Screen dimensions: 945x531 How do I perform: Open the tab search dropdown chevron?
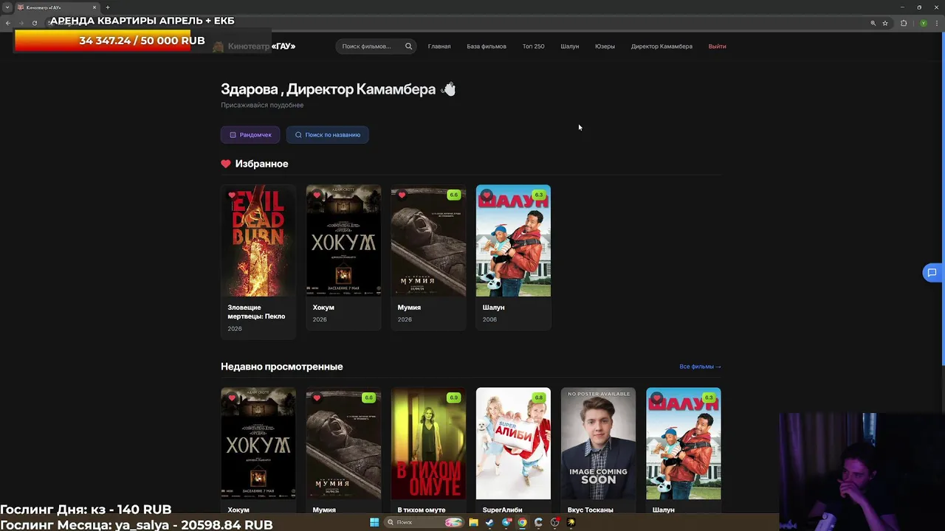[x=7, y=7]
